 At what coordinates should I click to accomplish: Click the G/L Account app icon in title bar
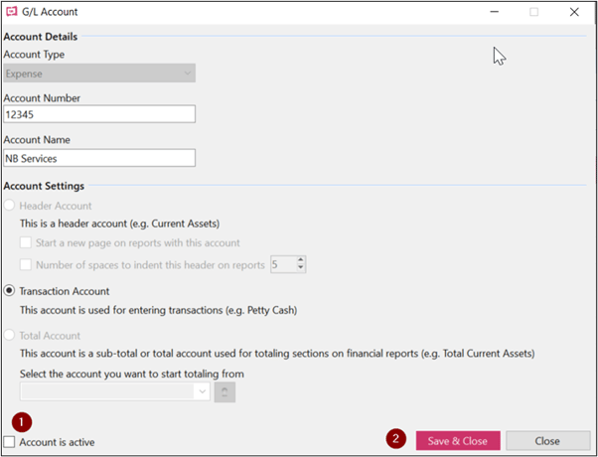click(12, 12)
